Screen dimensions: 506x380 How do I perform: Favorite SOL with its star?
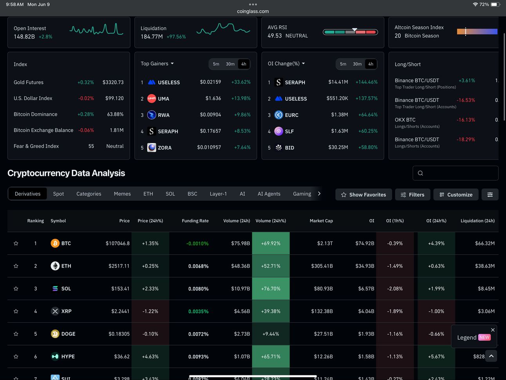point(16,289)
